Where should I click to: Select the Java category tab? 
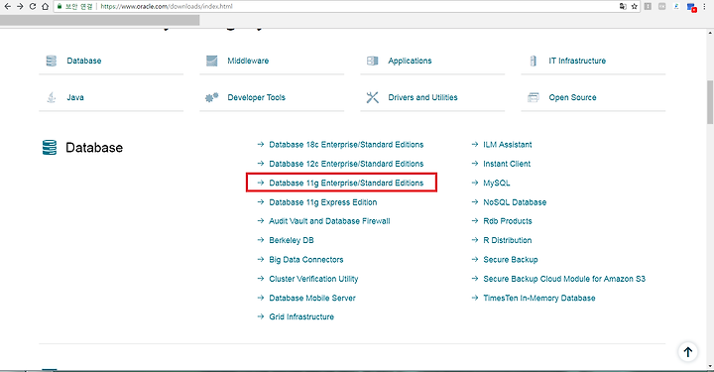tap(75, 97)
